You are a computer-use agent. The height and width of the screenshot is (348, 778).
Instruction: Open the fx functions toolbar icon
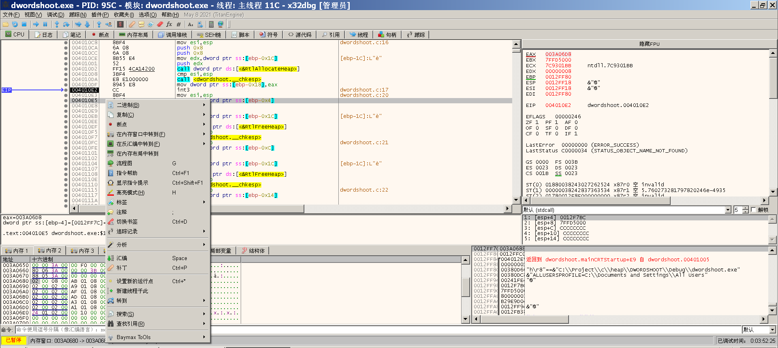pyautogui.click(x=169, y=24)
